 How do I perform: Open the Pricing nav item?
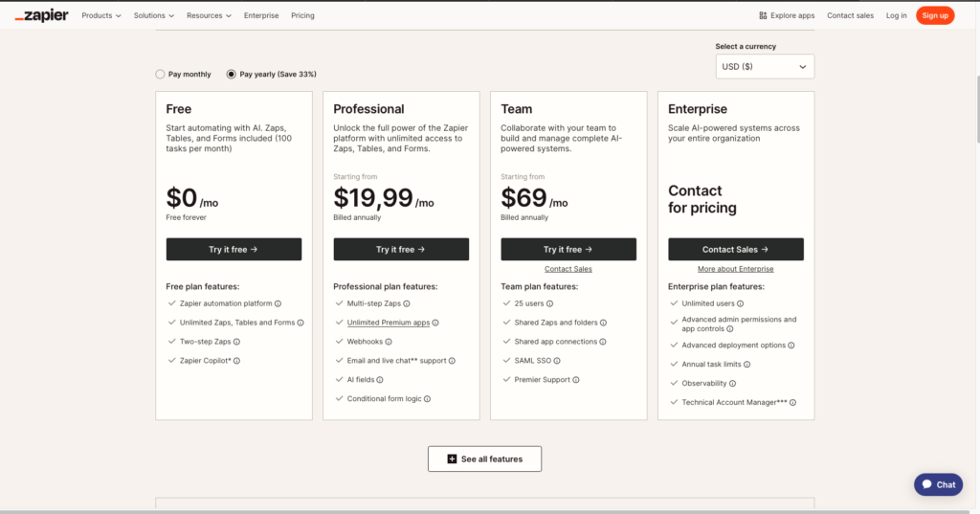tap(302, 15)
